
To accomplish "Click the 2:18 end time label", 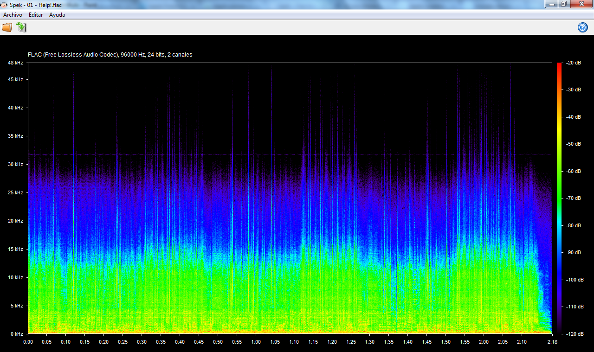I will pyautogui.click(x=552, y=342).
